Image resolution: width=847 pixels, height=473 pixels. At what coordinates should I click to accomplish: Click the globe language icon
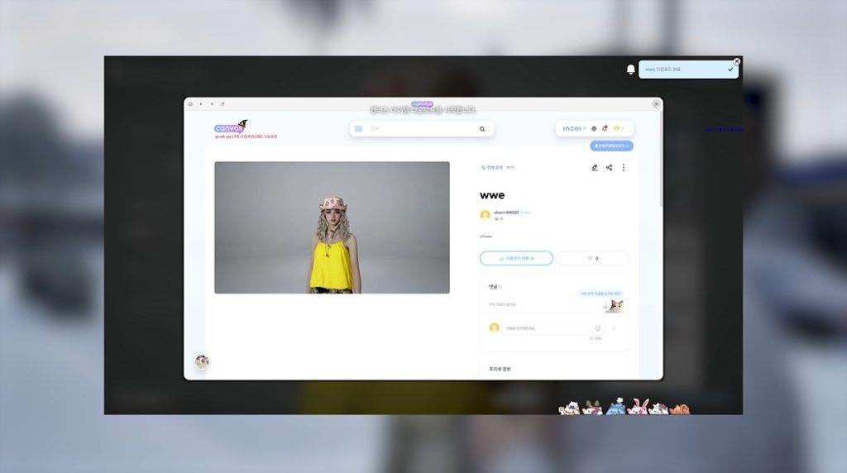click(x=594, y=128)
